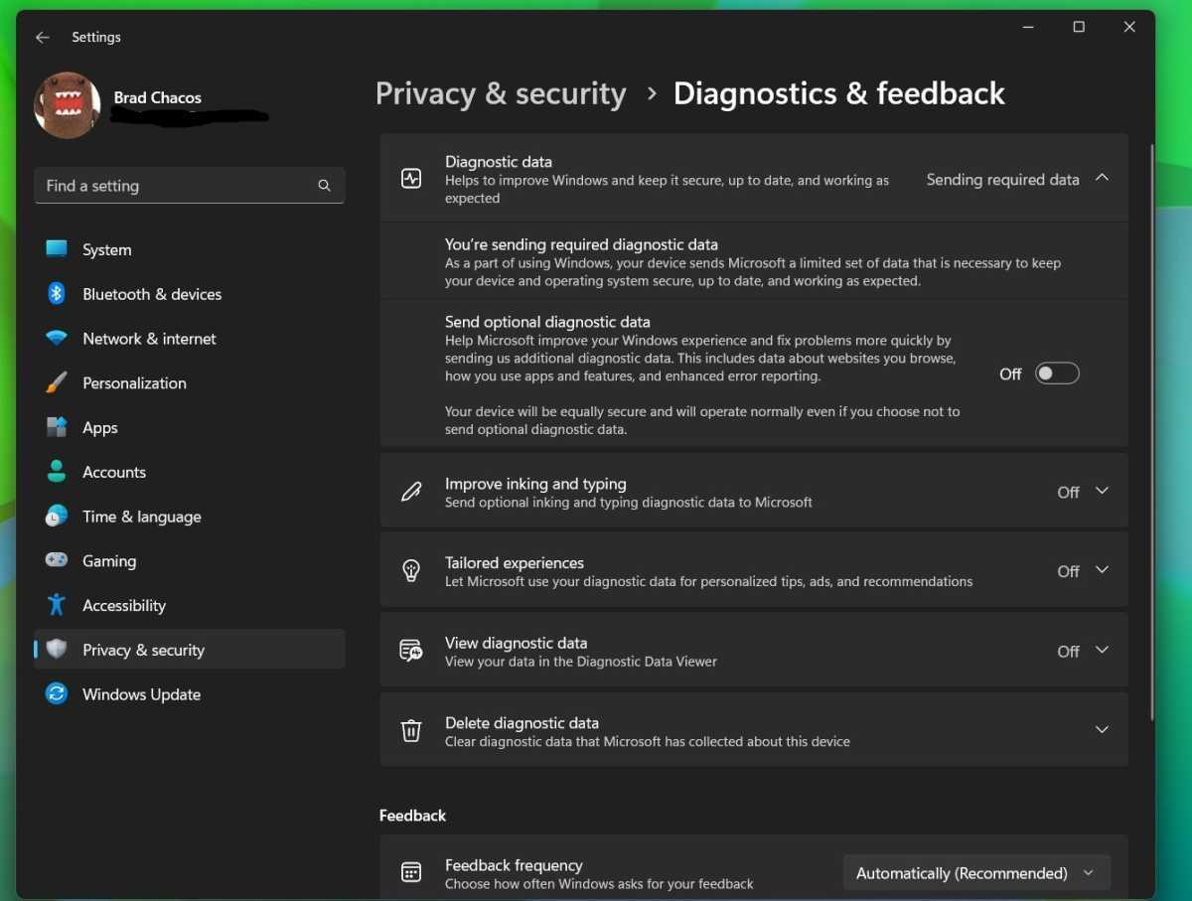
Task: Click the Feedback frequency calendar icon
Action: tap(411, 872)
